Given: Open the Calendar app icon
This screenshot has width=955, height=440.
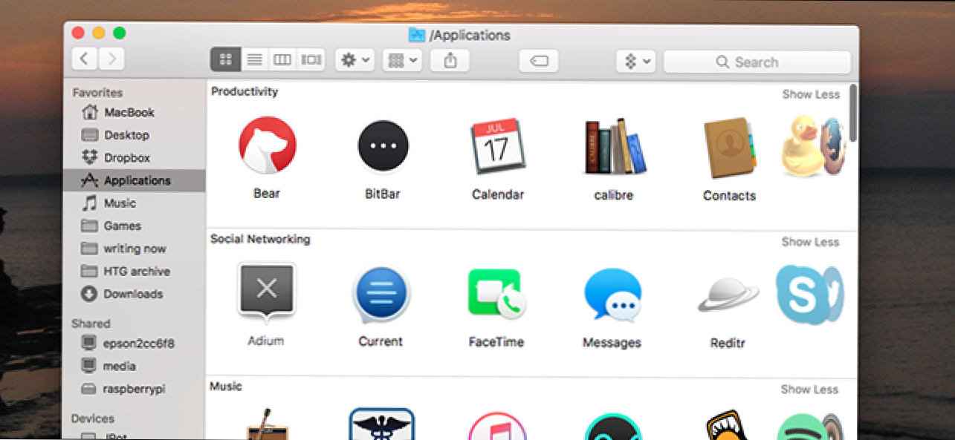Looking at the screenshot, I should pyautogui.click(x=497, y=146).
